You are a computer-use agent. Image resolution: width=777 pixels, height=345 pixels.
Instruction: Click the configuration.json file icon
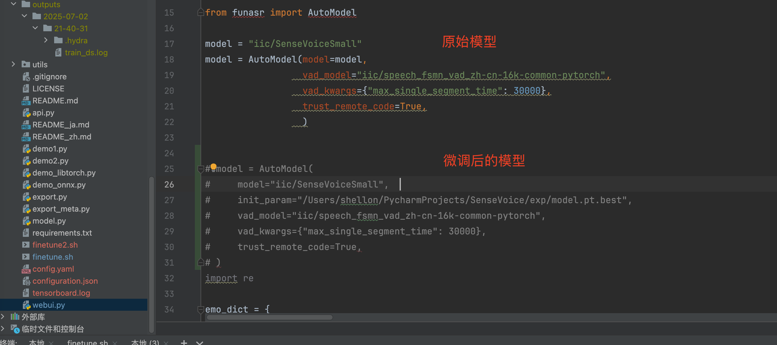[26, 281]
